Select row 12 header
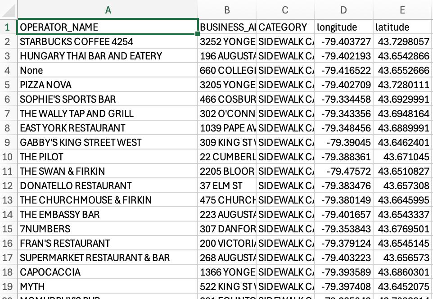This screenshot has height=299, width=433. [x=8, y=186]
